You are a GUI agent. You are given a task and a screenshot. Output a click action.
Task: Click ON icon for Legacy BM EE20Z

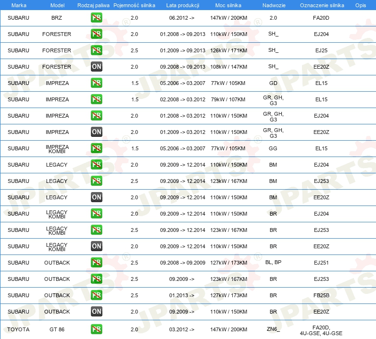coord(96,197)
